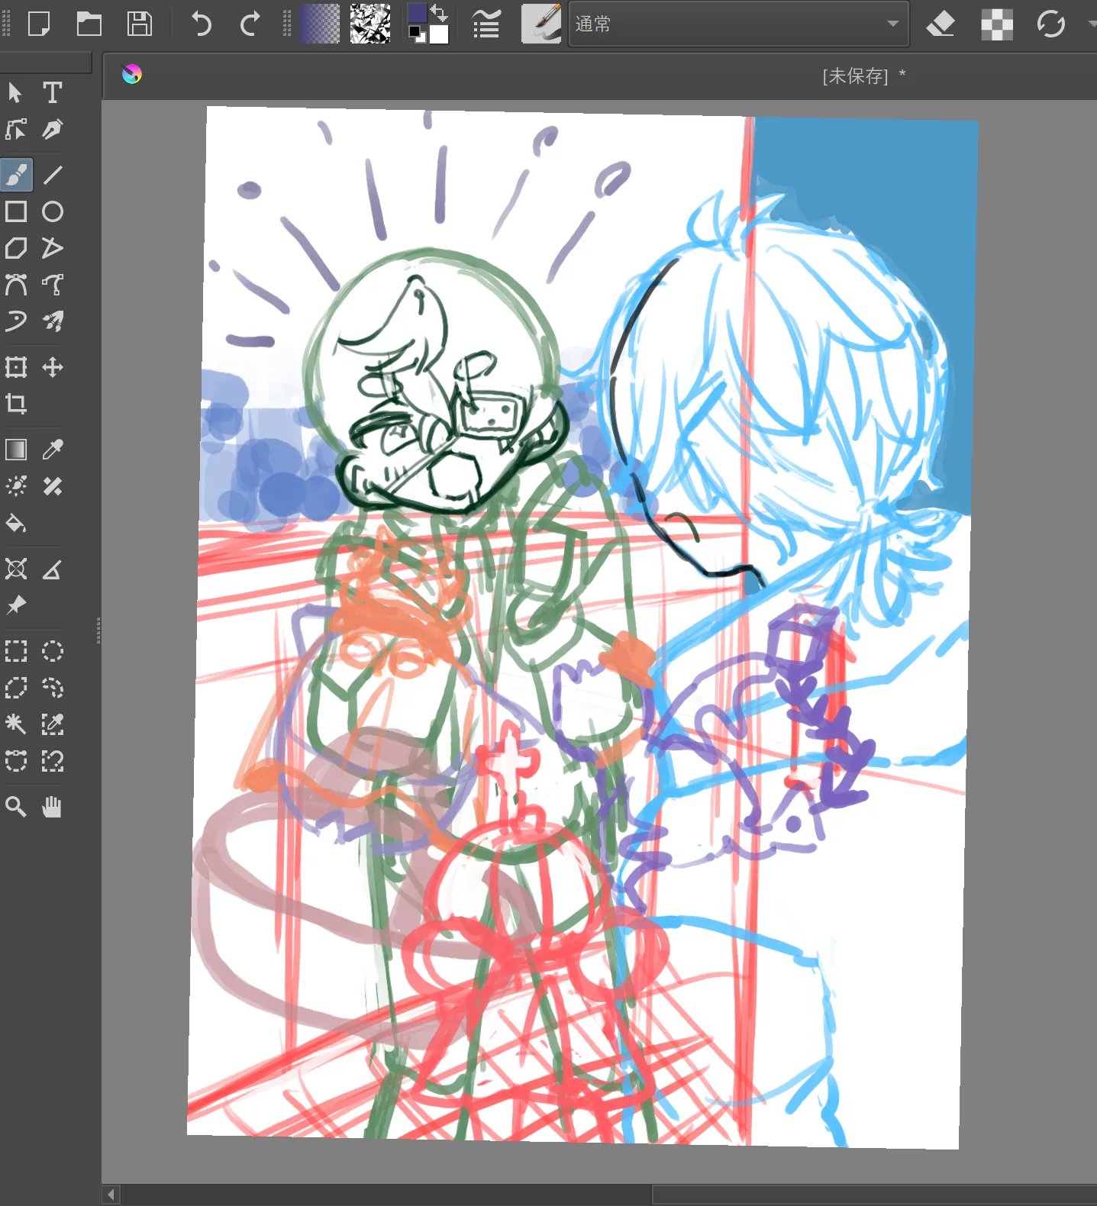Select the Dynamic Brush tool

(x=16, y=321)
